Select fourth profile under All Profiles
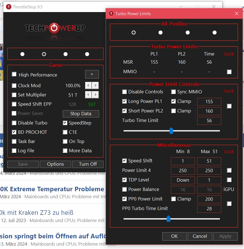Screen dimensions: 244x249 click(x=215, y=33)
